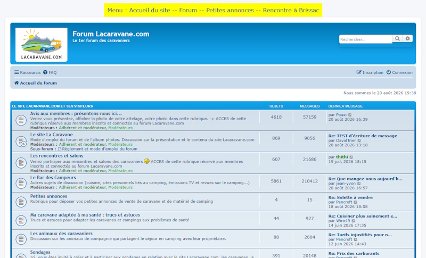Select Forum in top yellow menu
The width and height of the screenshot is (426, 258).
click(x=188, y=10)
